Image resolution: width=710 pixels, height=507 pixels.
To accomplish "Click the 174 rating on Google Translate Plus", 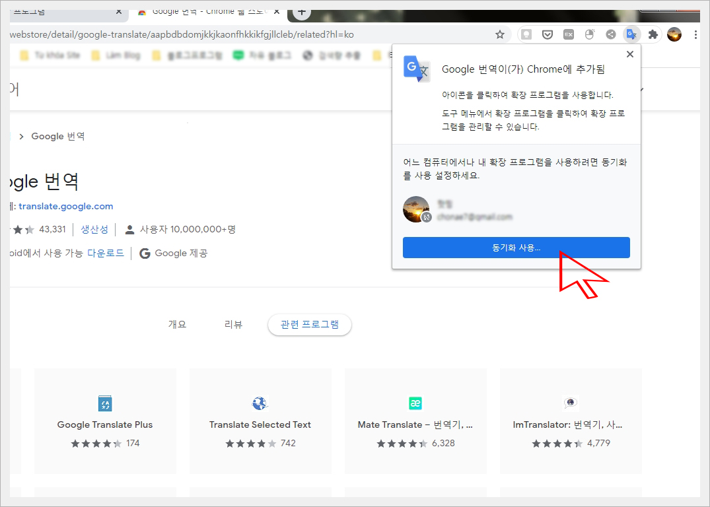I will pos(133,443).
